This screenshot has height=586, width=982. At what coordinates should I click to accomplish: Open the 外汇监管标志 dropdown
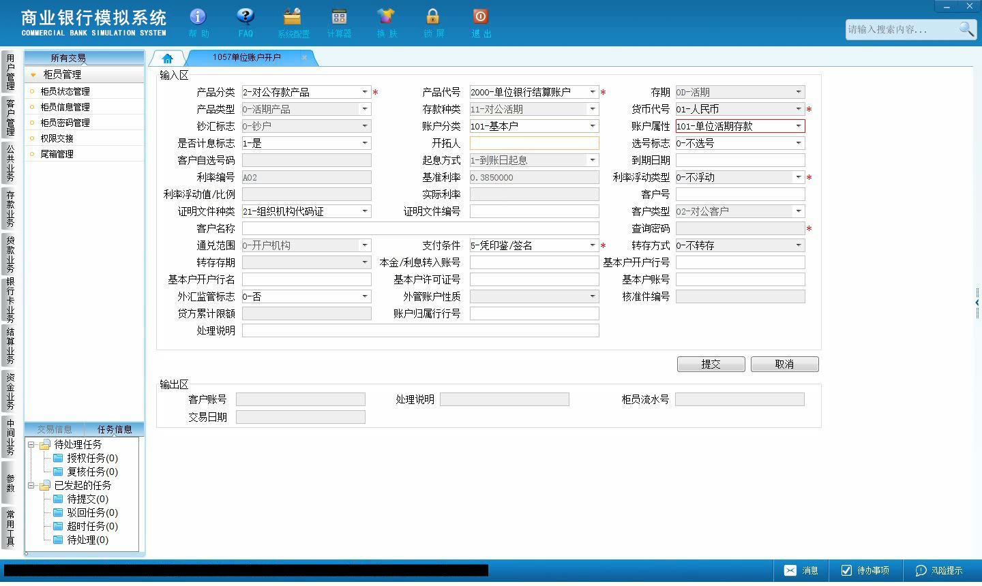click(x=365, y=296)
